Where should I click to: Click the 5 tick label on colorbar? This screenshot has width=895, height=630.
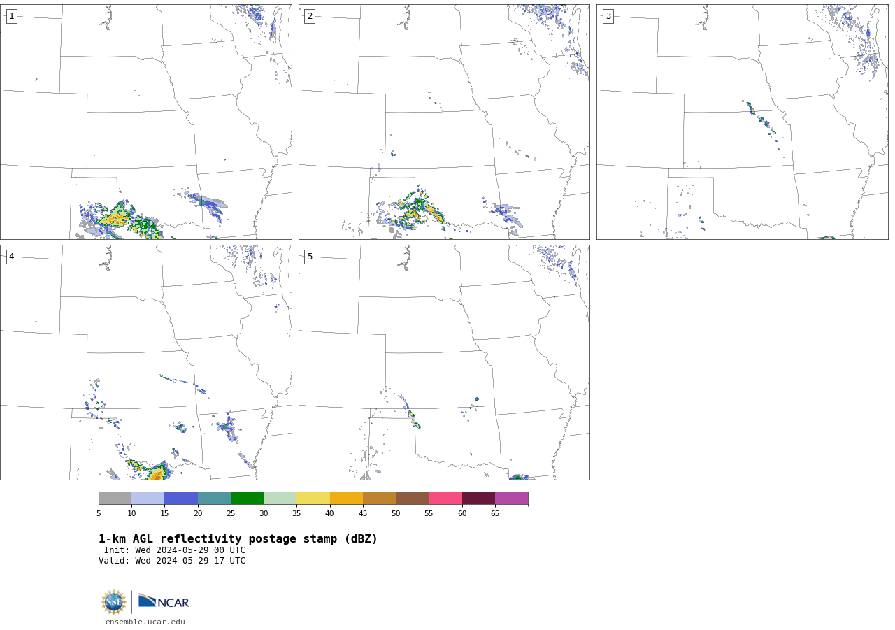tap(99, 514)
